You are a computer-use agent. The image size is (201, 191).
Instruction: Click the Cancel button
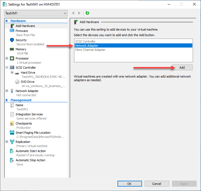pyautogui.click(x=156, y=183)
